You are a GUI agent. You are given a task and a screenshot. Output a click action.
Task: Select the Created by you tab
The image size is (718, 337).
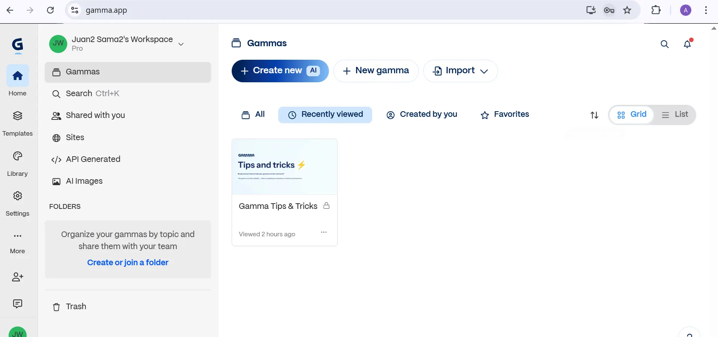tap(422, 115)
